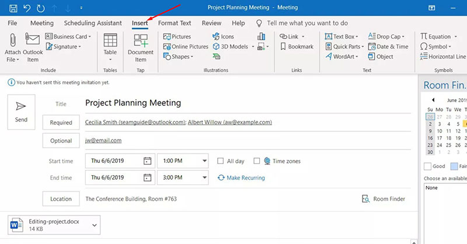The height and width of the screenshot is (244, 467).
Task: Select June 10 in the calendar
Action: pyautogui.click(x=440, y=131)
